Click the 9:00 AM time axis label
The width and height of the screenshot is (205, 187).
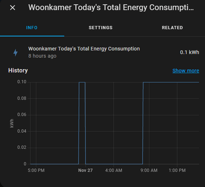pyautogui.click(x=149, y=170)
